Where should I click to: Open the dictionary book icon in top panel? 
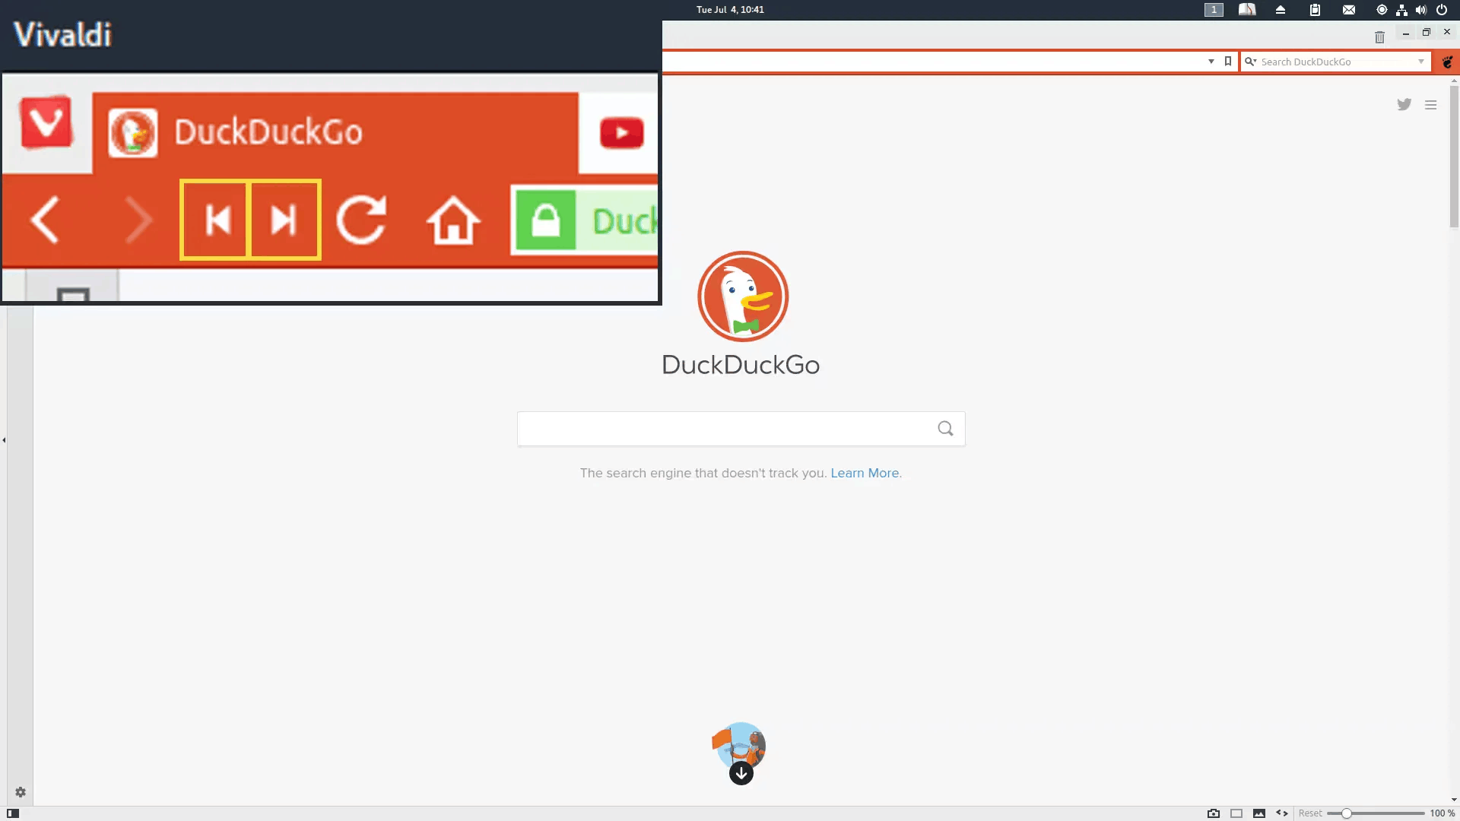(1247, 10)
